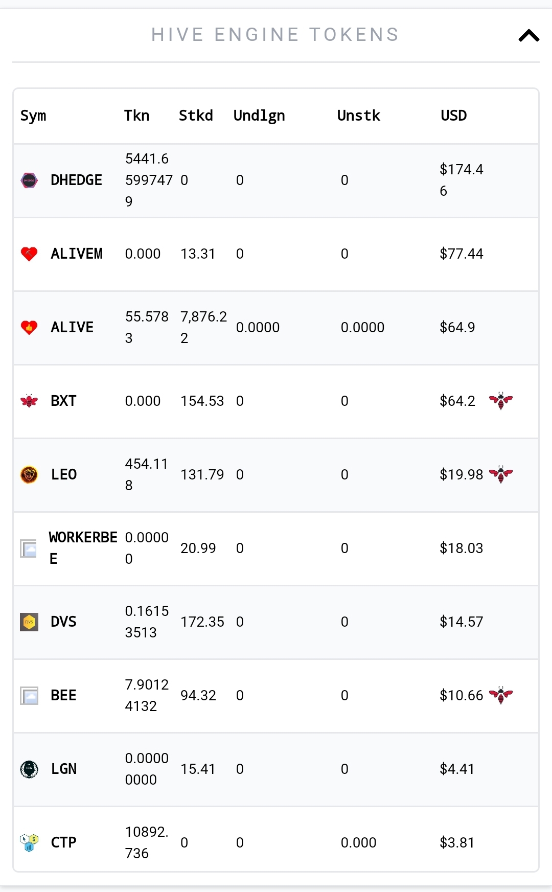Sort by USD column header

click(454, 116)
